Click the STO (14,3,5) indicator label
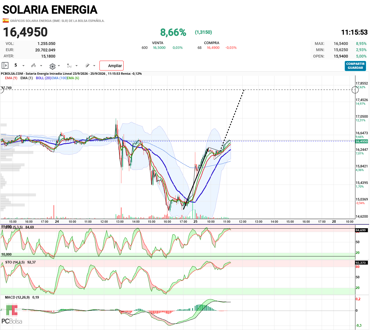 click(15, 262)
